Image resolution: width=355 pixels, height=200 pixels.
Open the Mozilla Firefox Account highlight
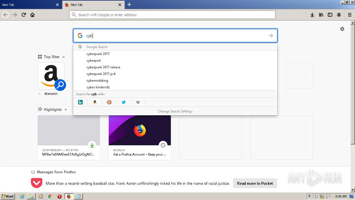tap(140, 137)
